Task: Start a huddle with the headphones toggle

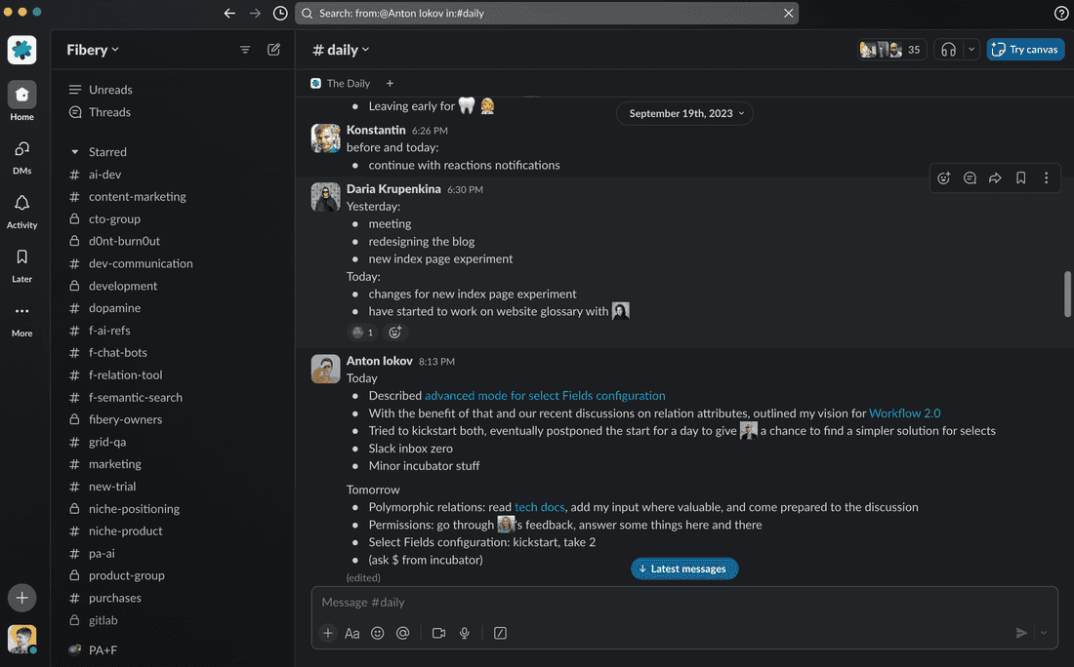Action: point(949,49)
